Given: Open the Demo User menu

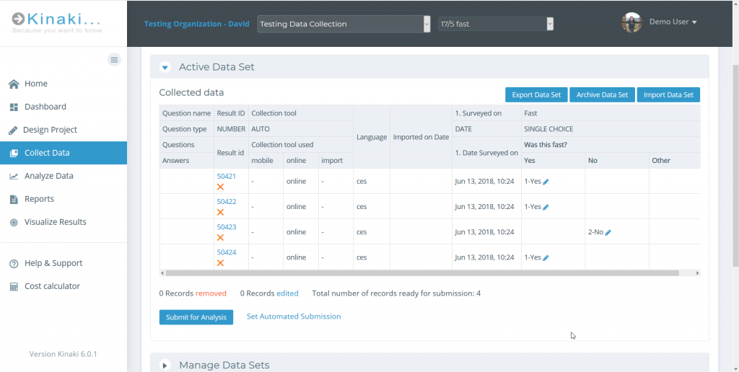Looking at the screenshot, I should pos(673,22).
